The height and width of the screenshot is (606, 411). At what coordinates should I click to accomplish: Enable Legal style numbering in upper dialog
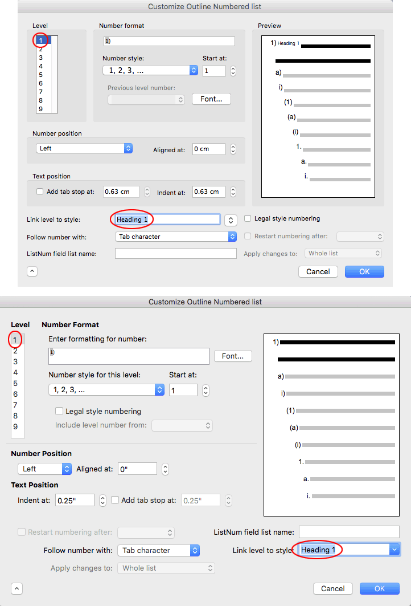point(248,218)
